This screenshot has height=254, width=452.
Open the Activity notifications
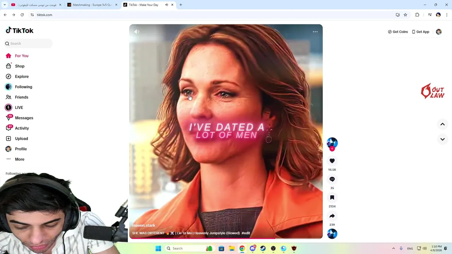(17, 128)
